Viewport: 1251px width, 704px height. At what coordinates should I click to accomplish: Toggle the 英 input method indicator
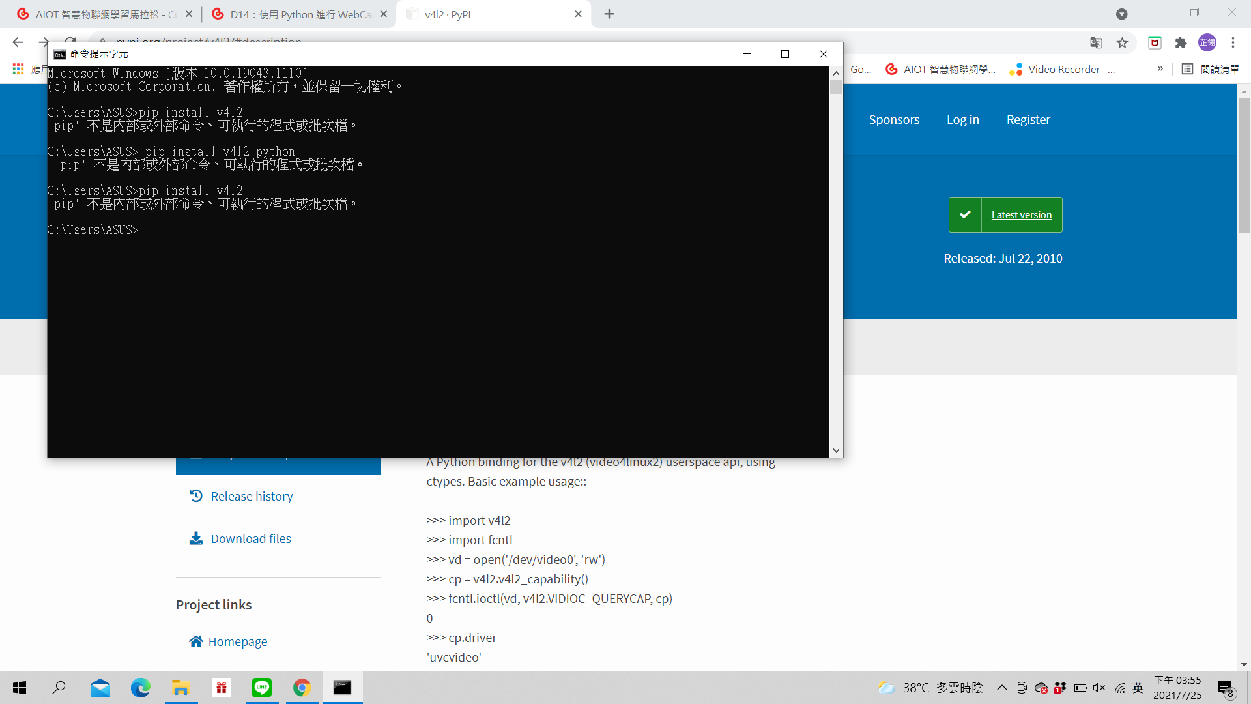(x=1138, y=688)
